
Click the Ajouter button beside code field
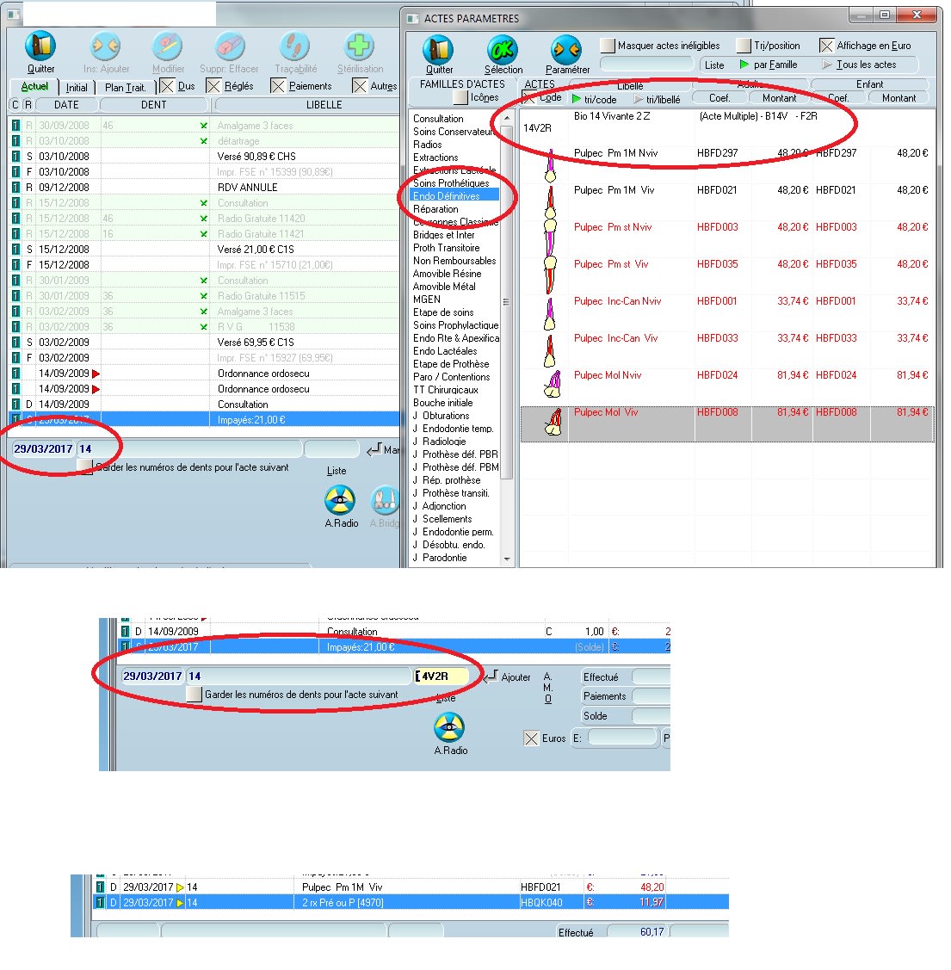[508, 677]
